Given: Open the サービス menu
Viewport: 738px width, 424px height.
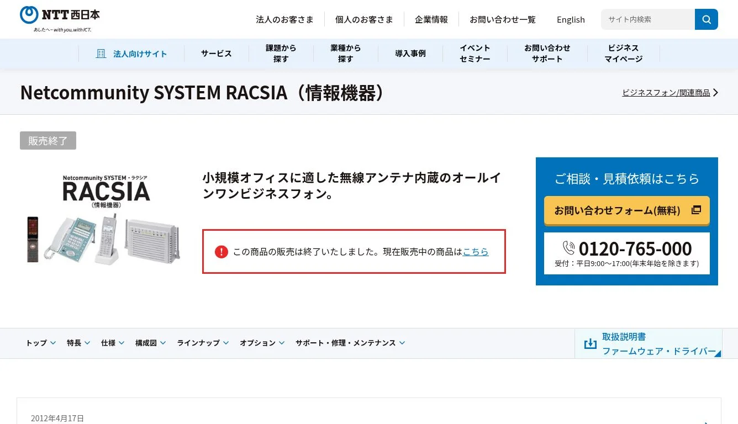Looking at the screenshot, I should pos(217,54).
